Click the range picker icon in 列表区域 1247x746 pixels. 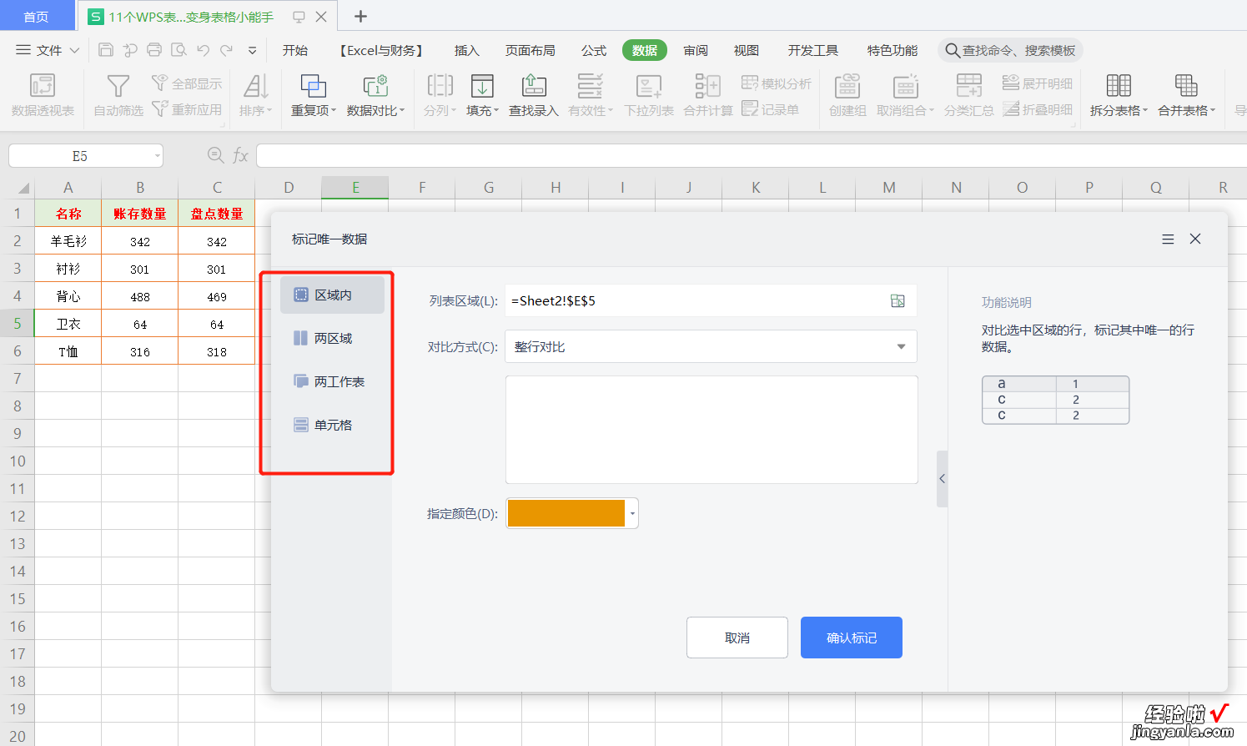point(898,301)
